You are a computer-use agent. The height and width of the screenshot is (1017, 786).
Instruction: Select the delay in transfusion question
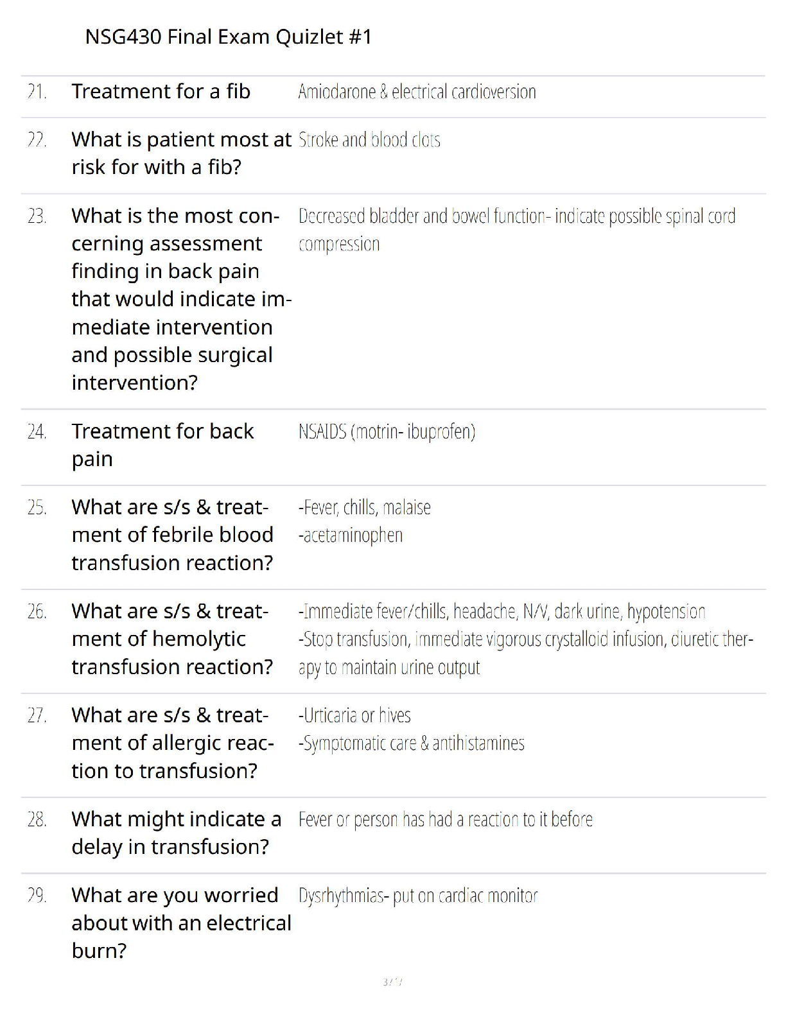[x=177, y=833]
